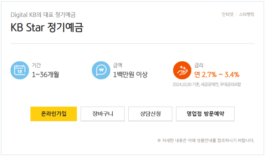Click the 금리 label
265x156 pixels.
(x=199, y=65)
